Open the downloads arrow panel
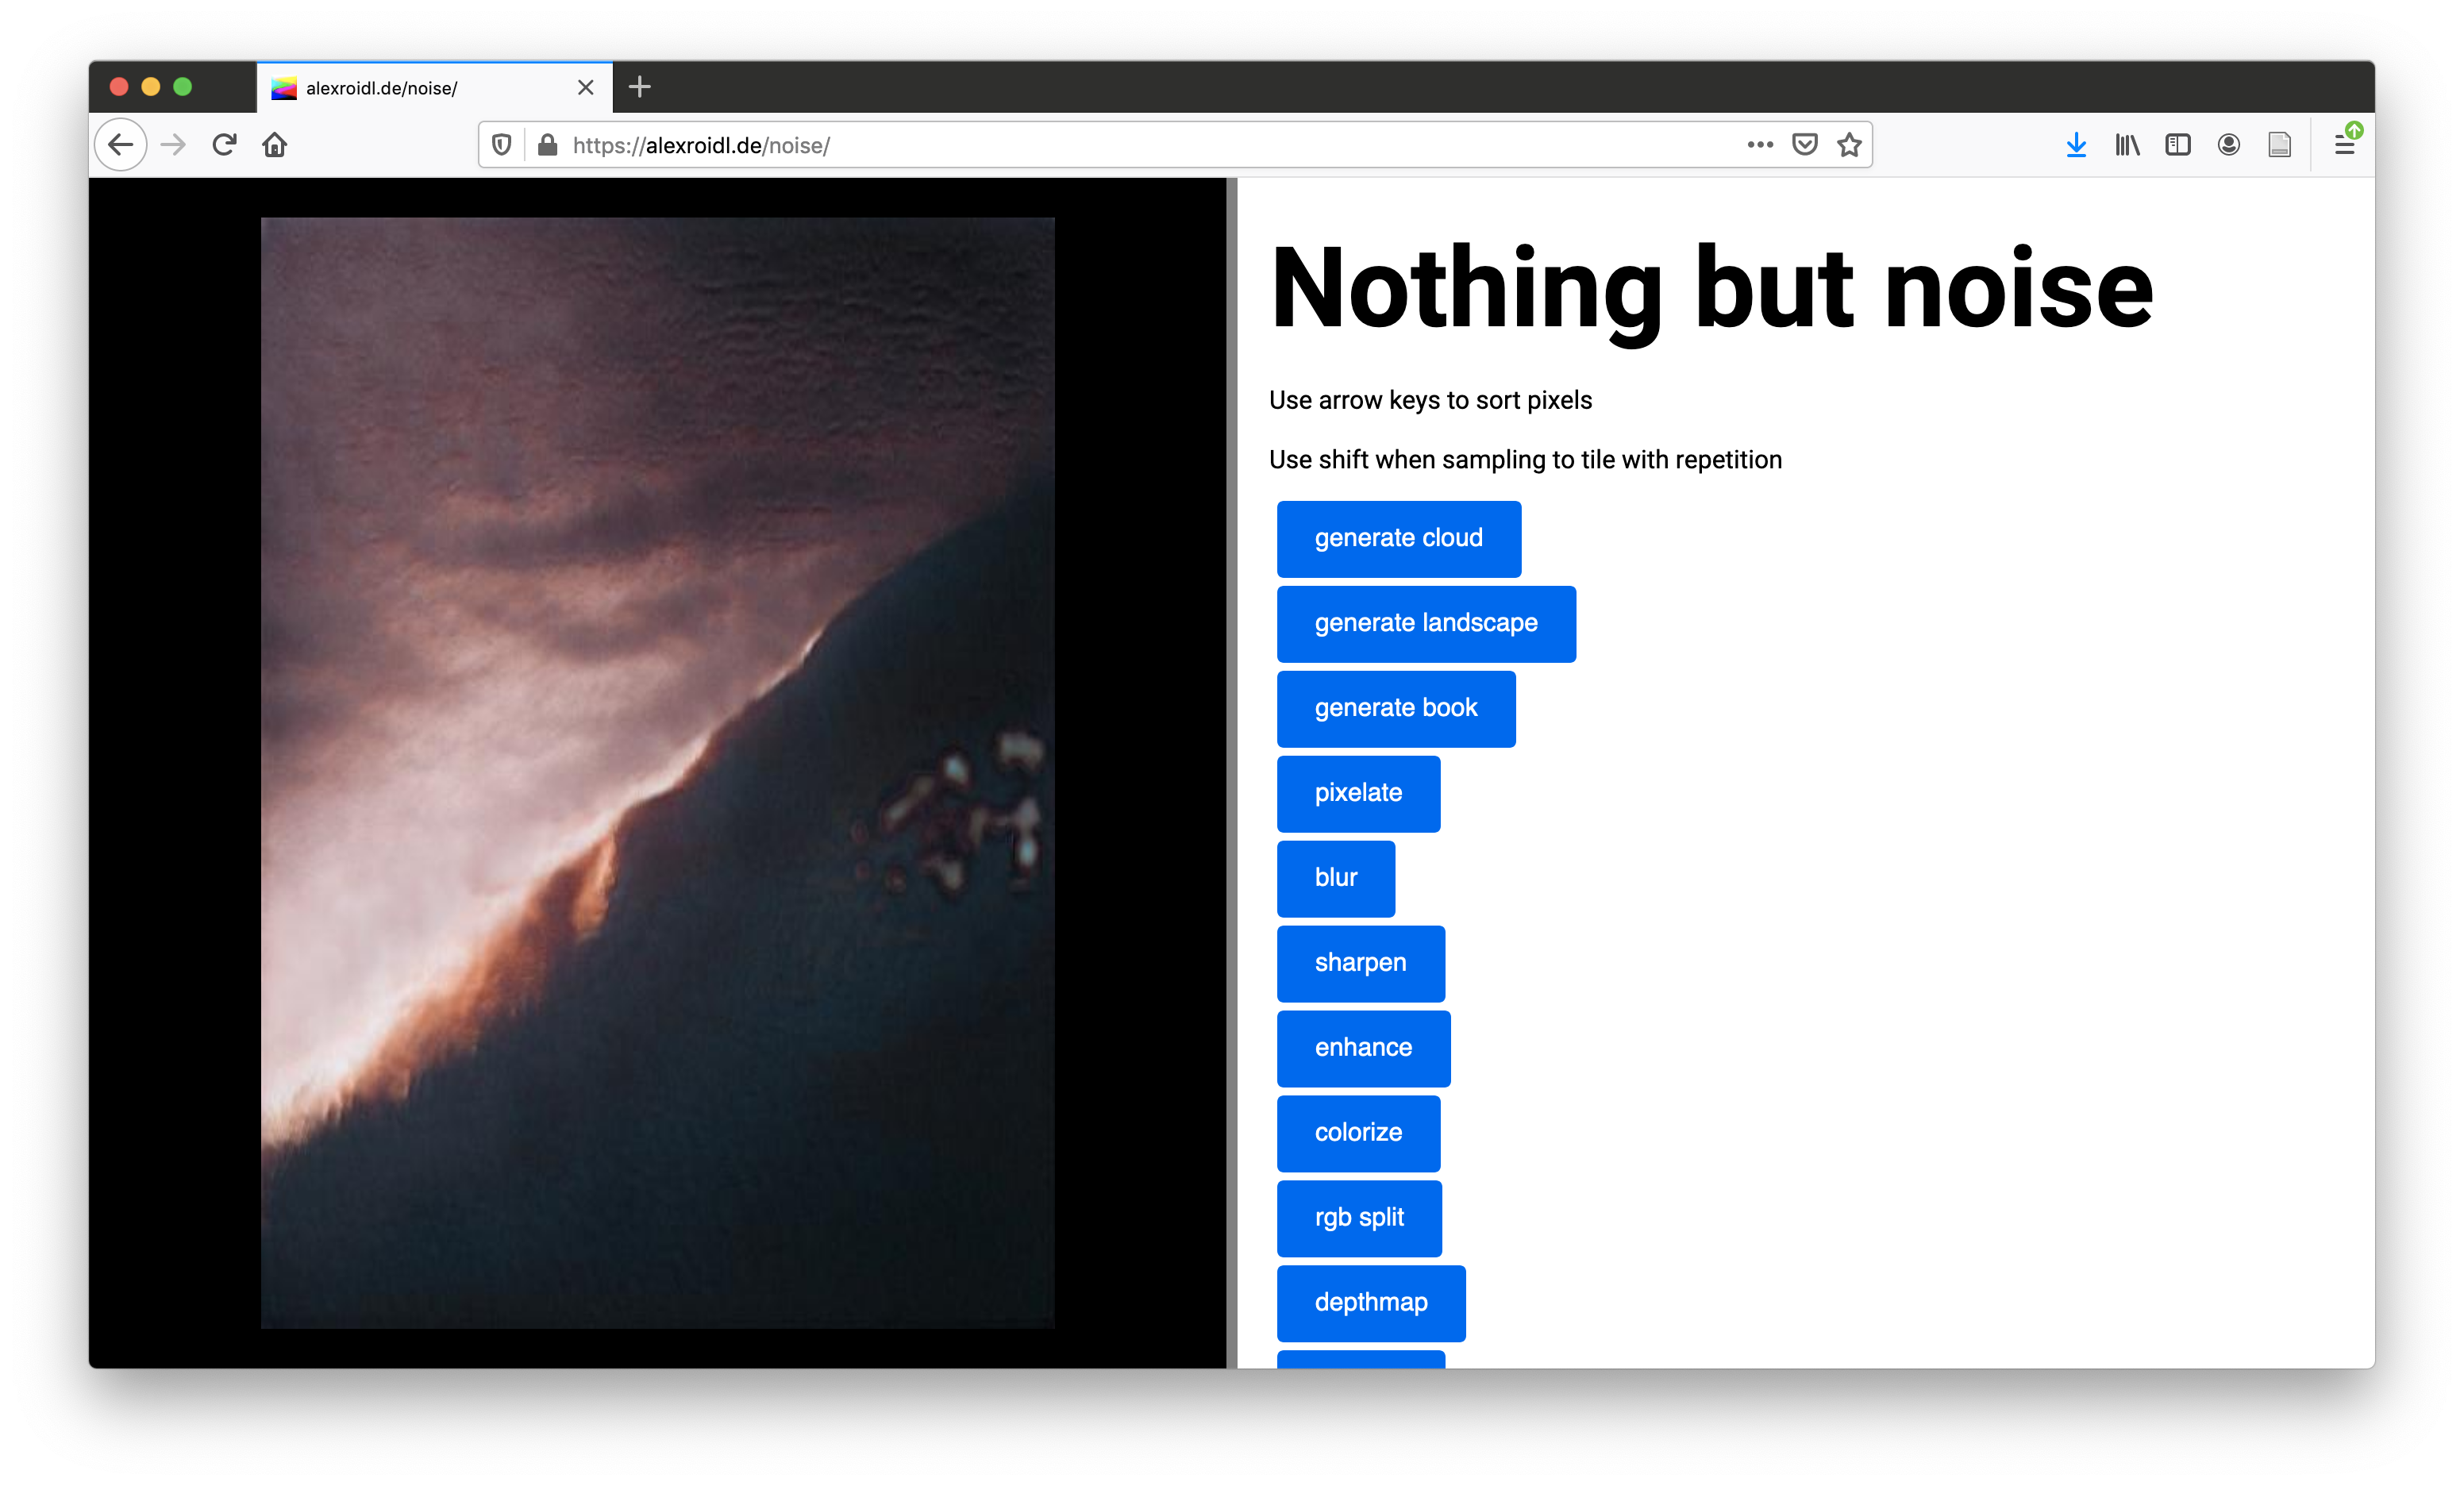 click(2076, 145)
